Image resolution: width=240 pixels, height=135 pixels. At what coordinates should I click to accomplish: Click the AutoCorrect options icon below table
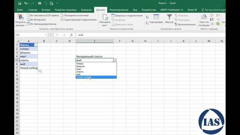click(x=40, y=72)
